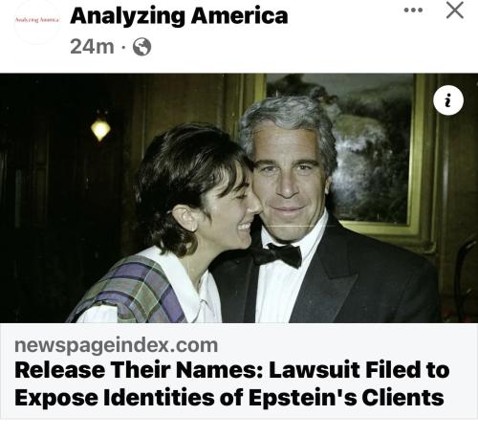
Task: Expand post actions using the ellipsis
Action: pos(413,11)
